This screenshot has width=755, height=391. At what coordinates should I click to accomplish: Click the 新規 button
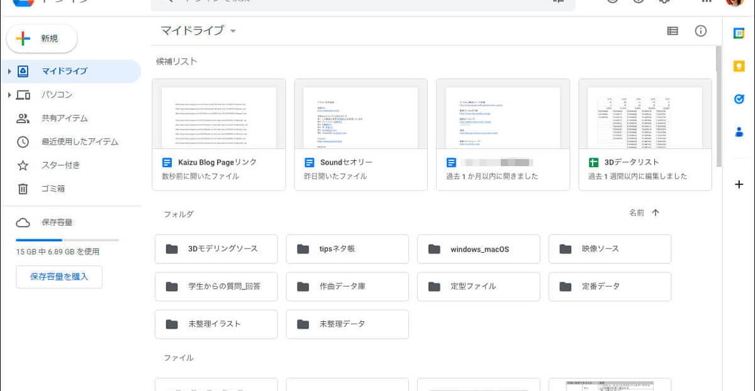[x=42, y=39]
